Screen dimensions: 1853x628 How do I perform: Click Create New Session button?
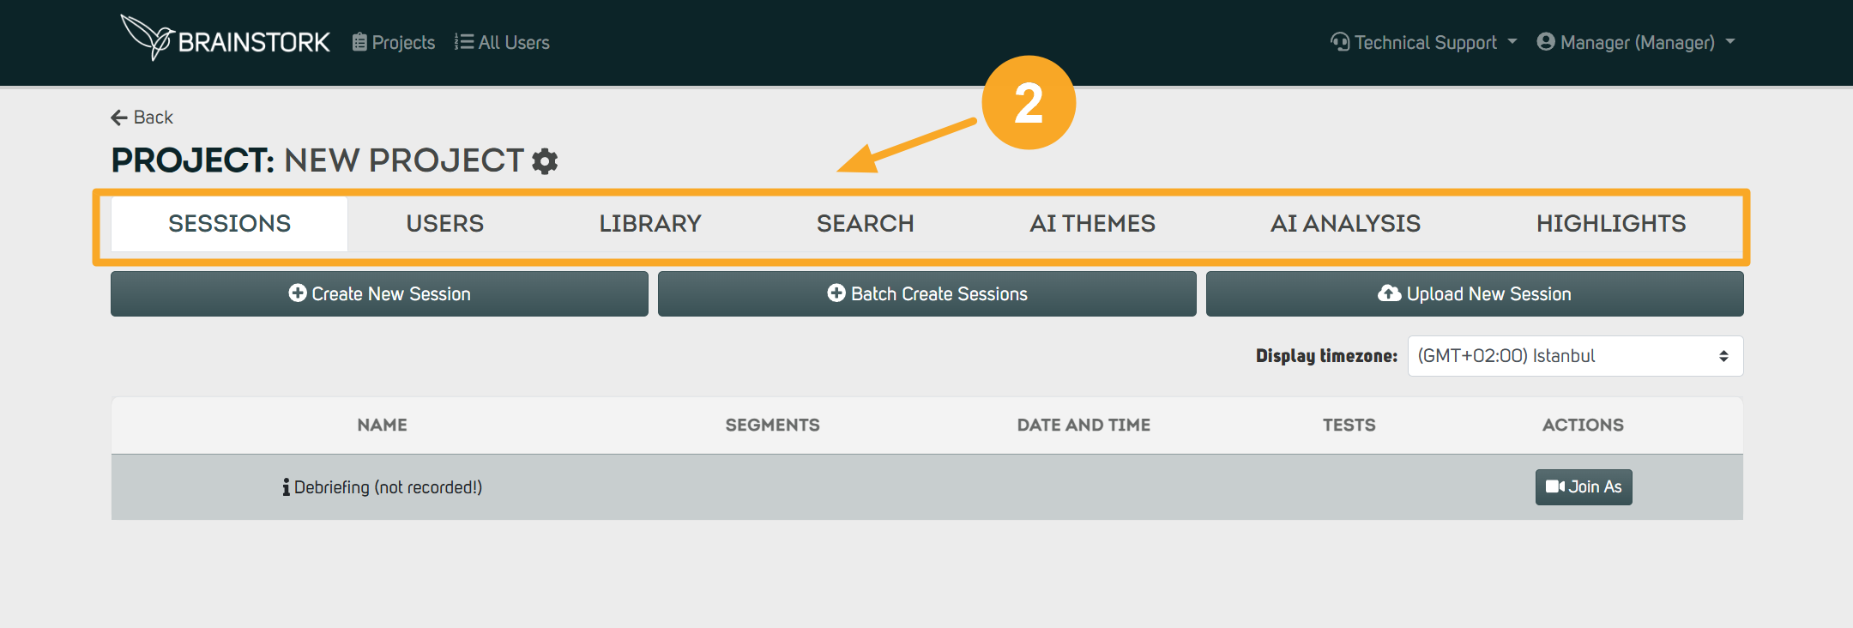[x=379, y=294]
